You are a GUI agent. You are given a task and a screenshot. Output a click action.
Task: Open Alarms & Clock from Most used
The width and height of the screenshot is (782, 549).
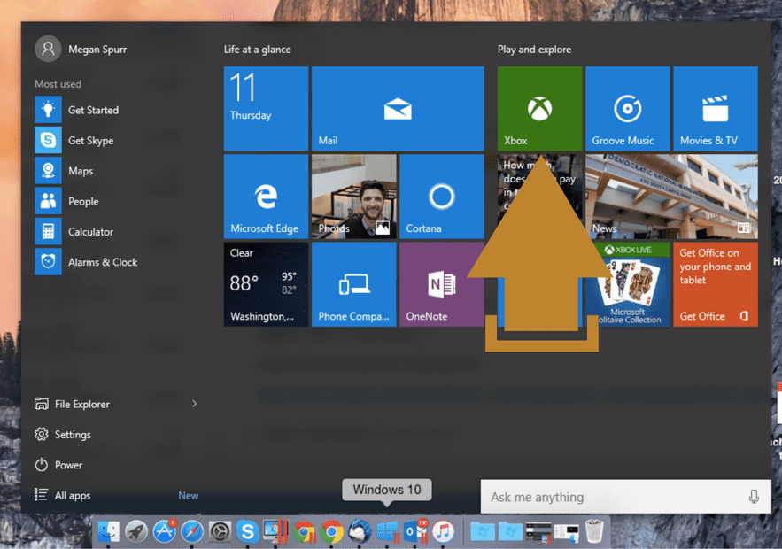[x=86, y=262]
